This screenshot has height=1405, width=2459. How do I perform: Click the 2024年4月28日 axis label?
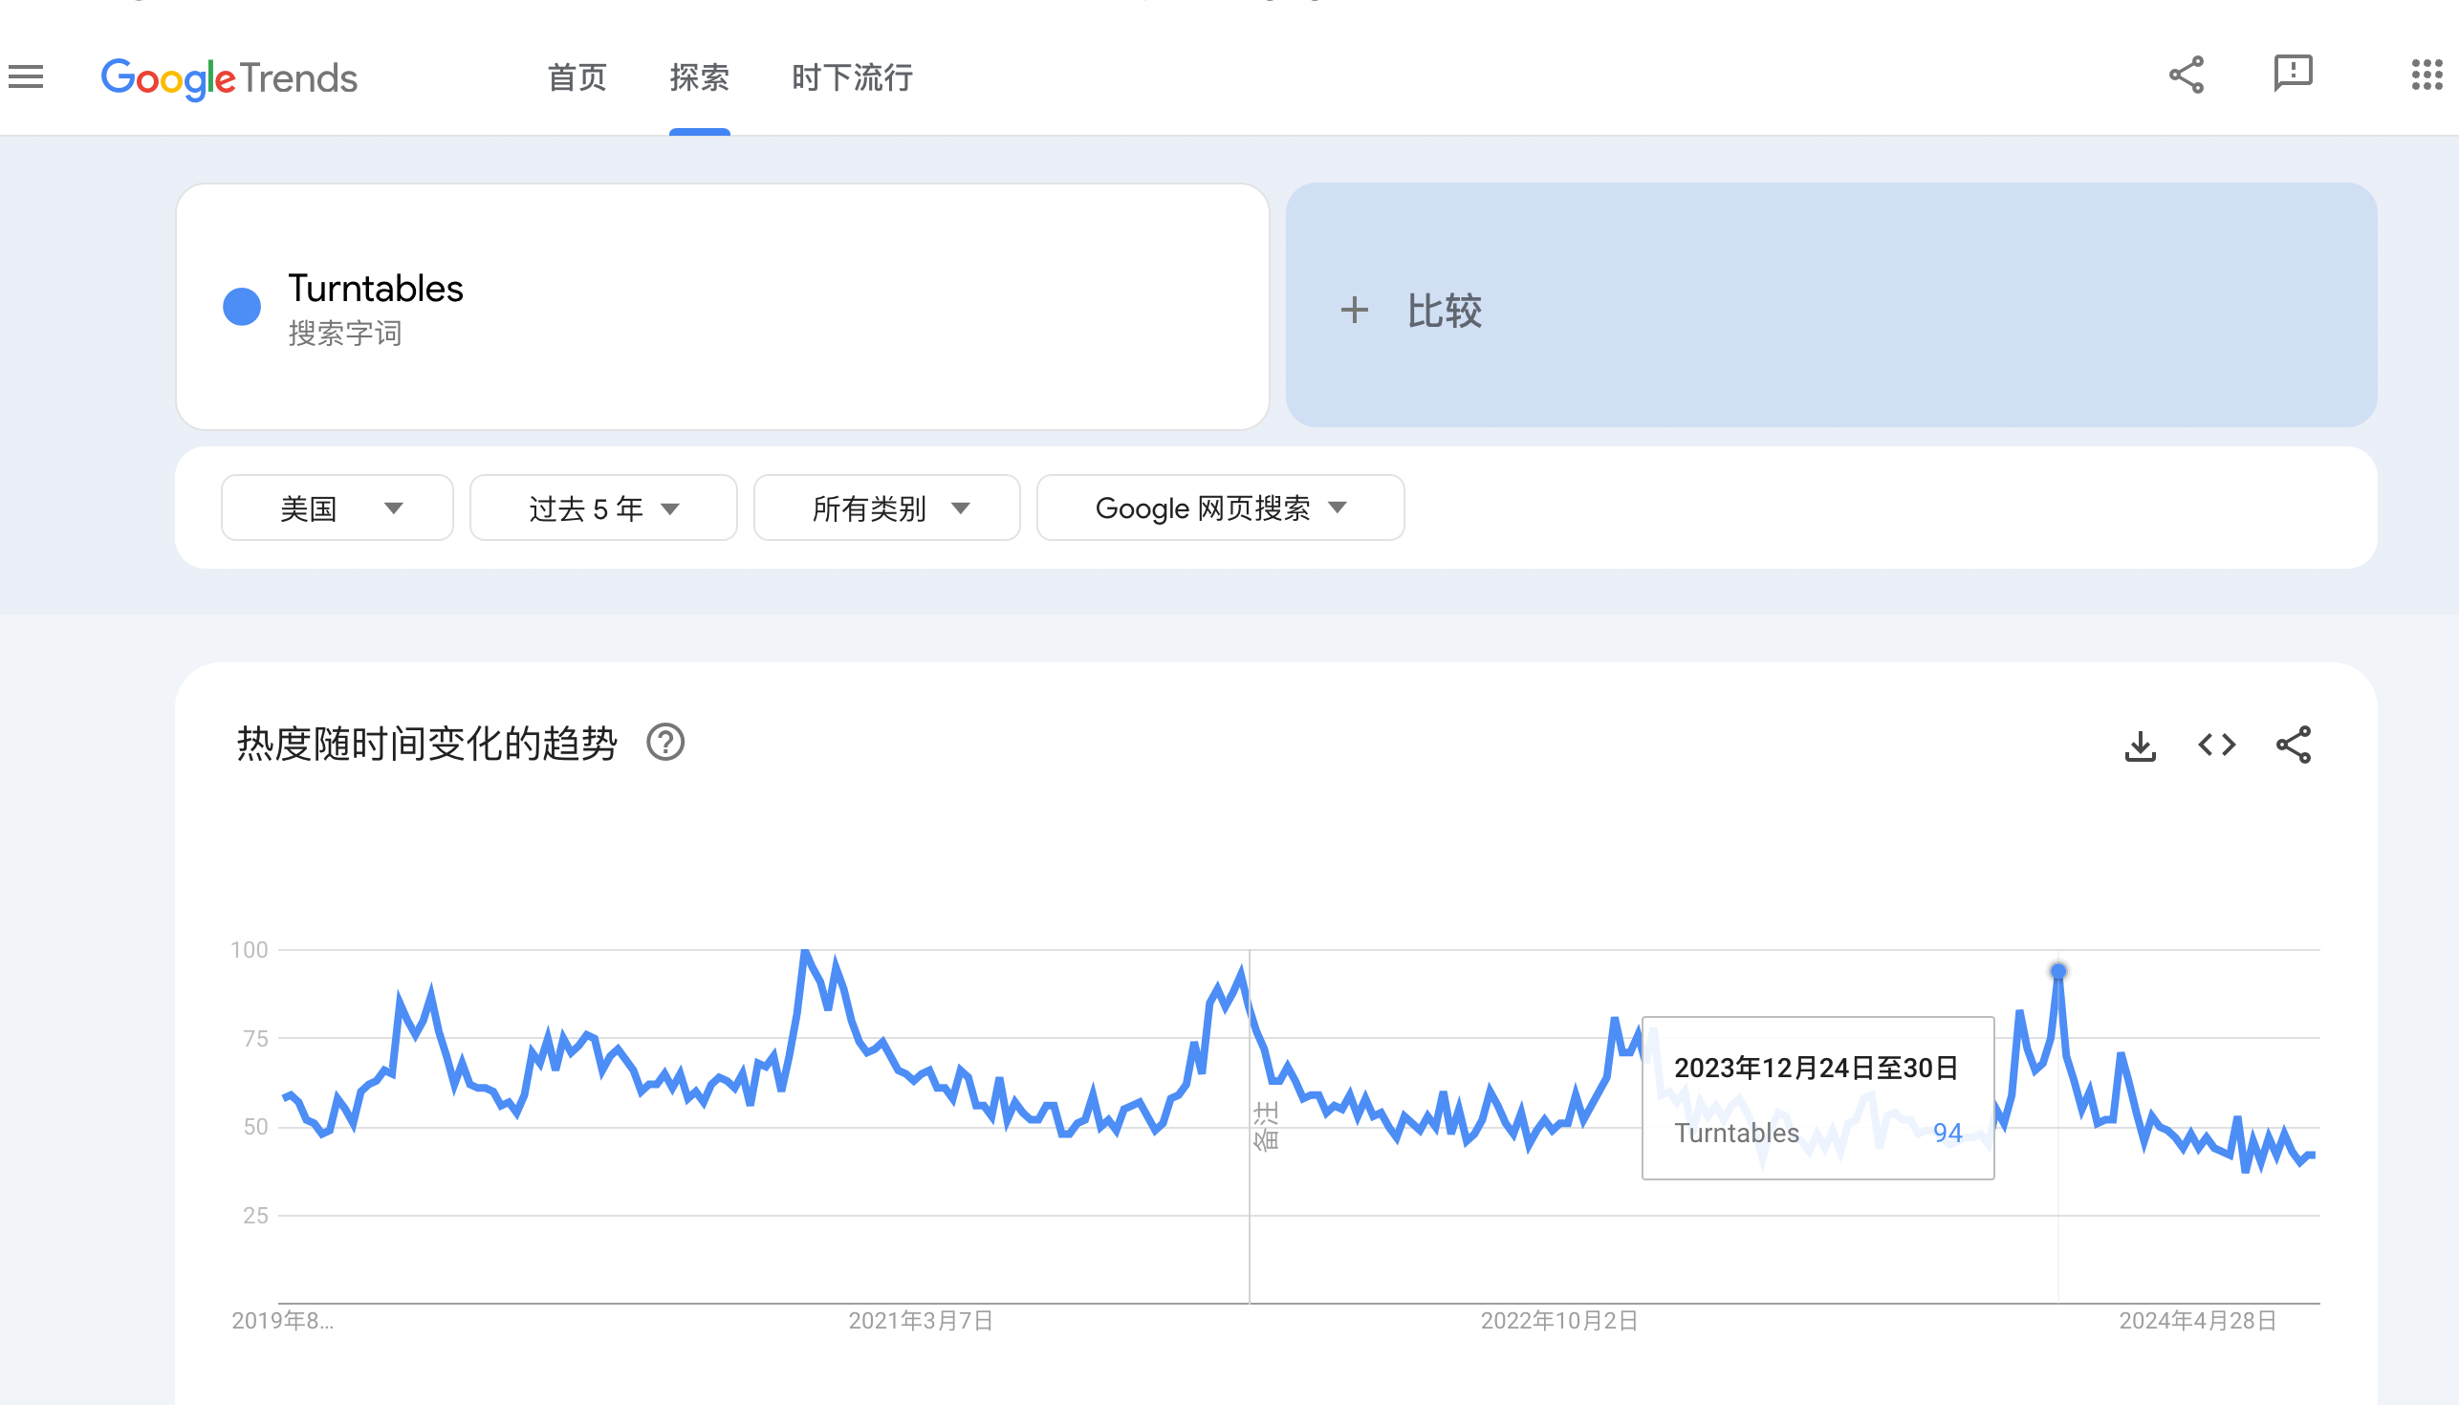pos(2197,1321)
